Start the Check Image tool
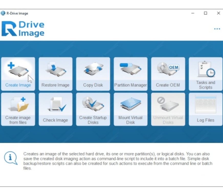Image resolution: width=223 pixels, height=196 pixels. click(x=55, y=109)
